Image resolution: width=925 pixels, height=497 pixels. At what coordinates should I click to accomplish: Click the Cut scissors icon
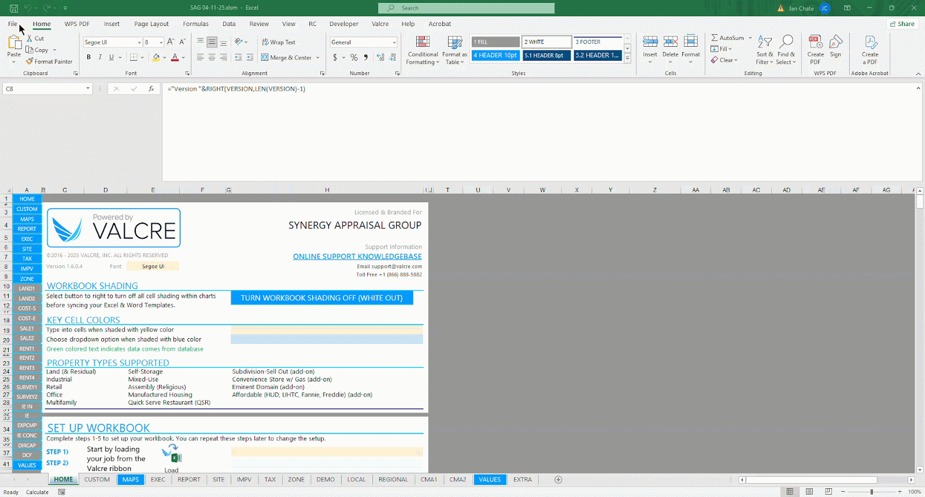click(x=29, y=38)
